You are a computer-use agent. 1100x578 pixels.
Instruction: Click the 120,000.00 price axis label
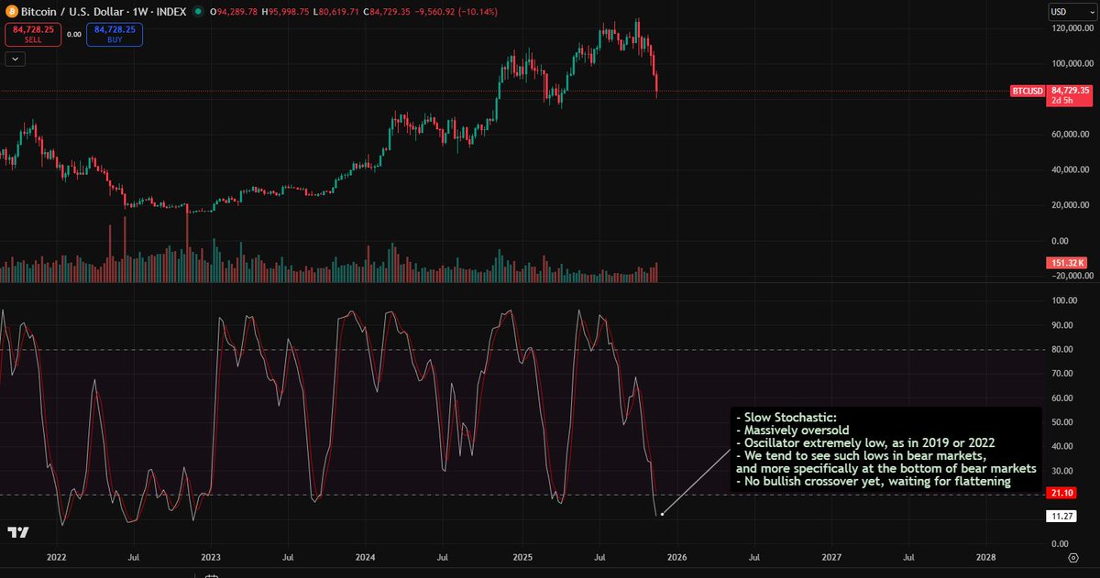pos(1071,28)
